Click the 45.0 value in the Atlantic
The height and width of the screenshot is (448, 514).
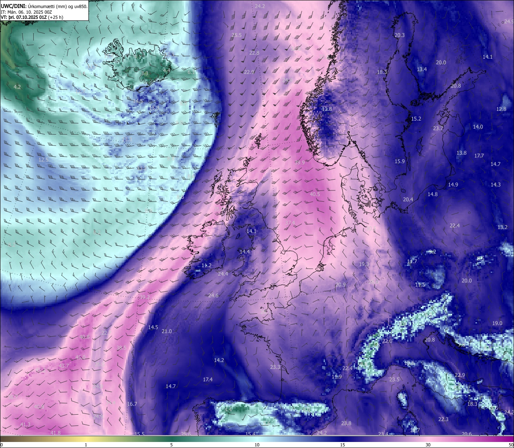[x=80, y=357]
